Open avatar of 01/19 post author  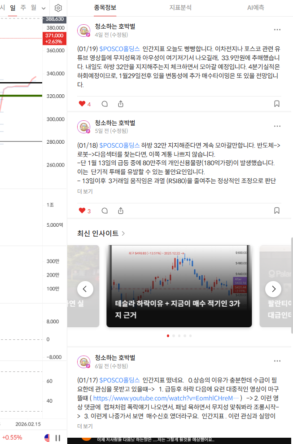pyautogui.click(x=84, y=31)
